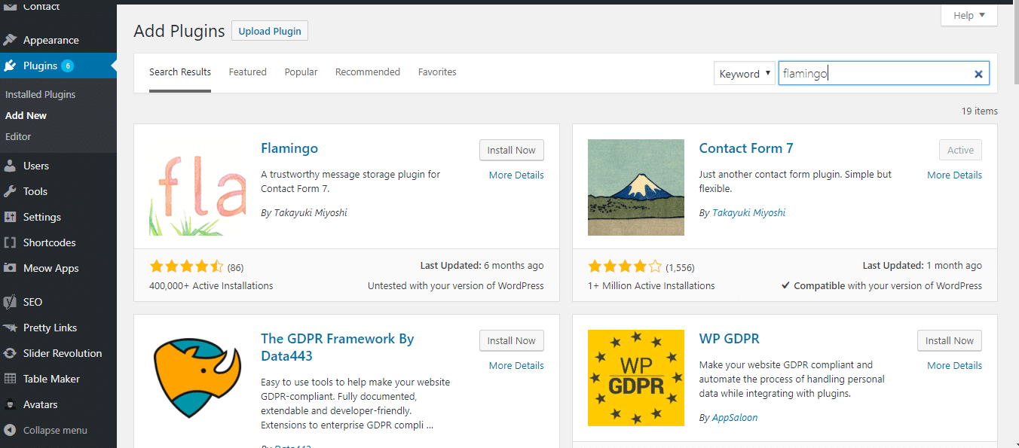Open the Tools menu
This screenshot has width=1019, height=448.
tap(58, 191)
